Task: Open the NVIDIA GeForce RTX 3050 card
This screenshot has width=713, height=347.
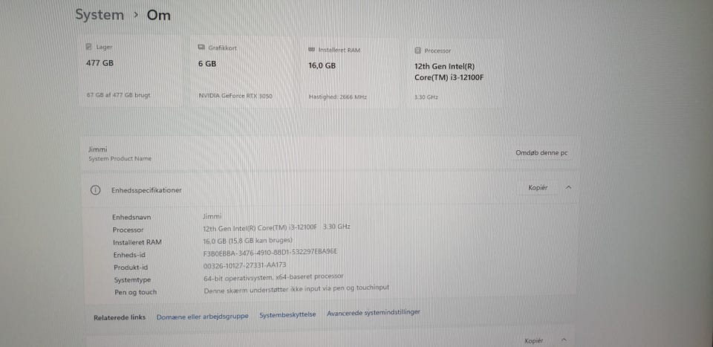Action: click(x=241, y=72)
